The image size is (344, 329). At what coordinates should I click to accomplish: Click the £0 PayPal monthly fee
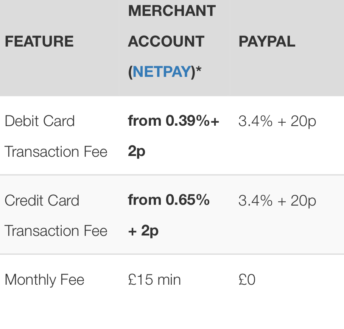pos(247,280)
